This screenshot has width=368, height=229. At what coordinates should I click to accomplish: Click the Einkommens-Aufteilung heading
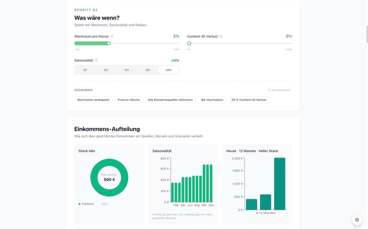click(107, 129)
